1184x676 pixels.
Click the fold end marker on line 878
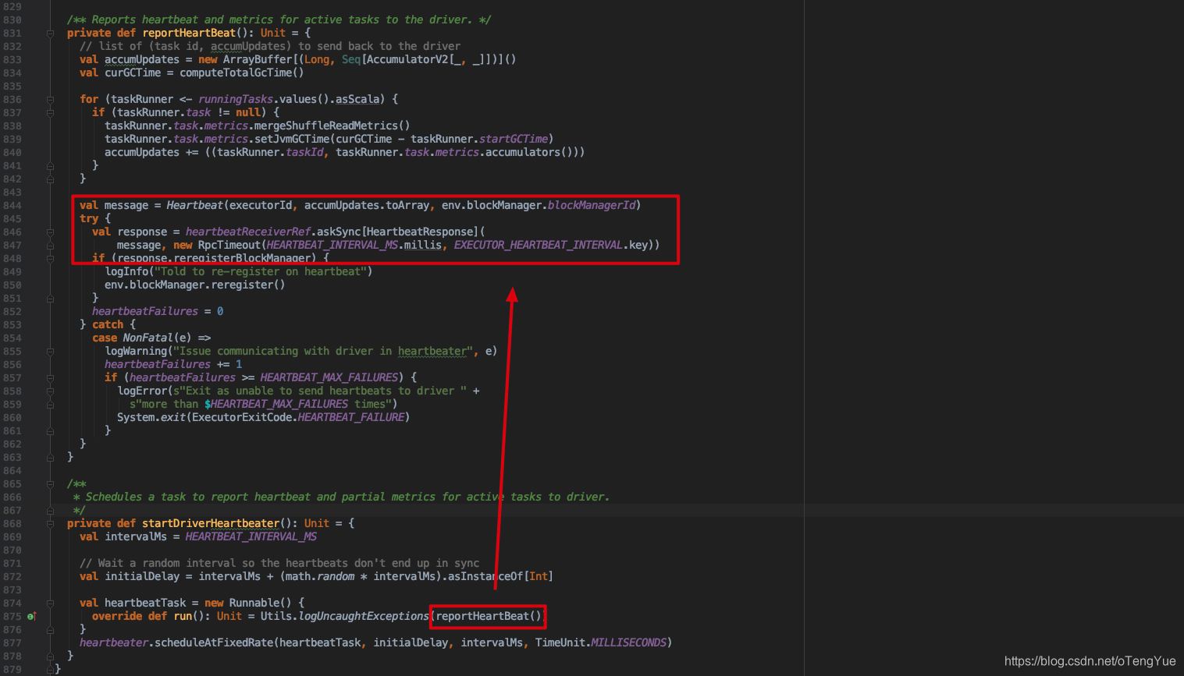pyautogui.click(x=50, y=657)
